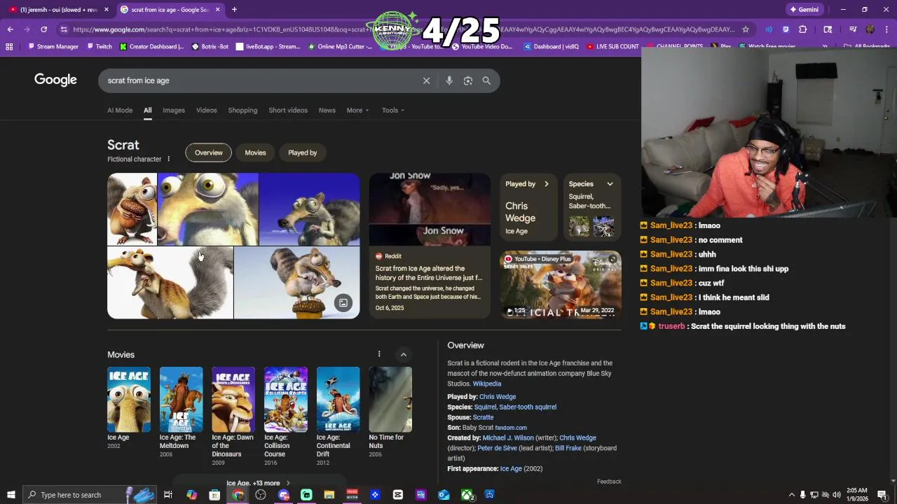Open the notification center icon
The height and width of the screenshot is (504, 897).
click(x=882, y=495)
